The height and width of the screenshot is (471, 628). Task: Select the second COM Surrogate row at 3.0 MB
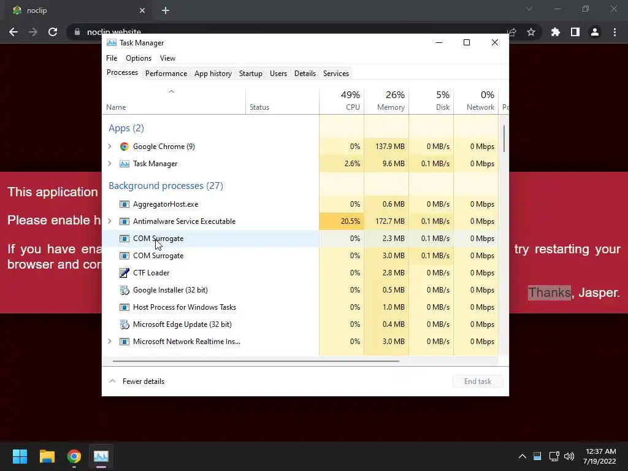[x=301, y=256]
